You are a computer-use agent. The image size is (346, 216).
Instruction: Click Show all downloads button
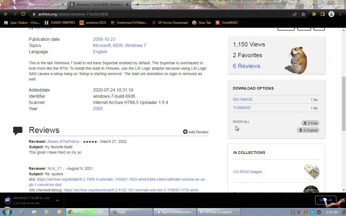point(325,200)
